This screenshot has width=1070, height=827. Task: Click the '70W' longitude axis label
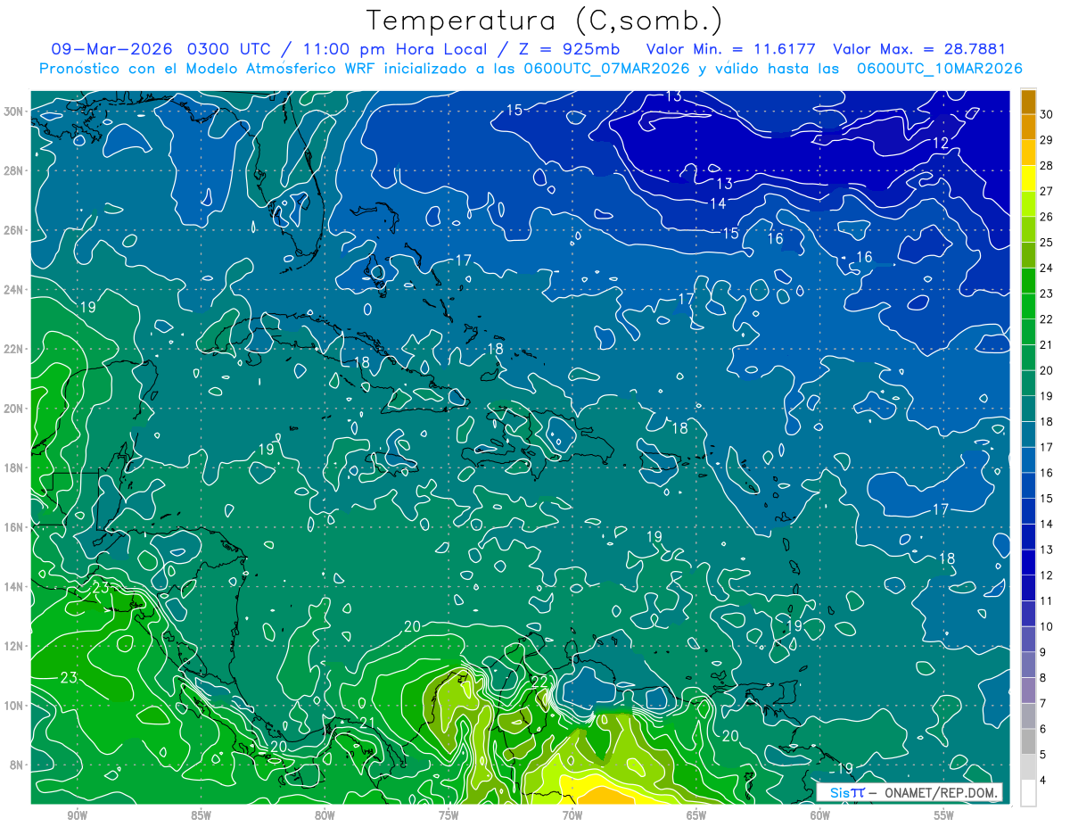[572, 816]
